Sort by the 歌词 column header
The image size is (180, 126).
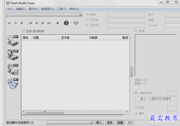(x=123, y=38)
